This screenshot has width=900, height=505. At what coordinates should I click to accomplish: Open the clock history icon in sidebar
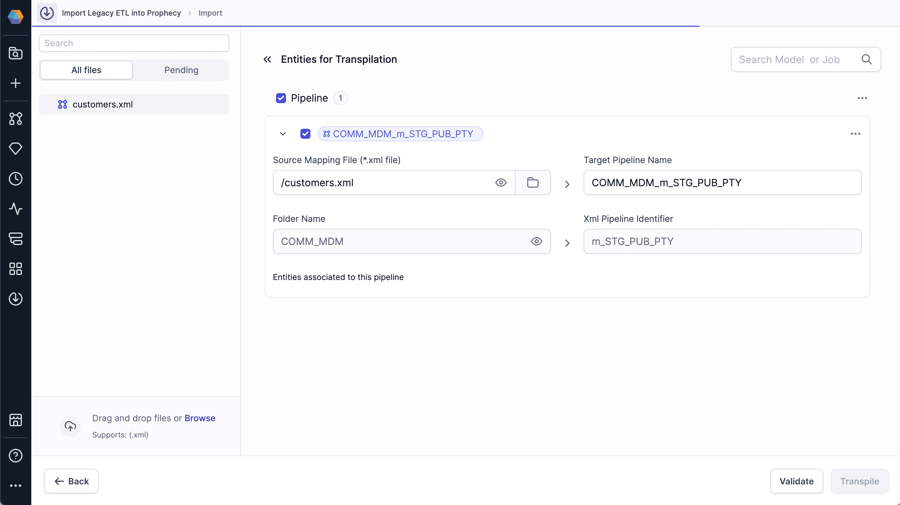click(x=15, y=179)
